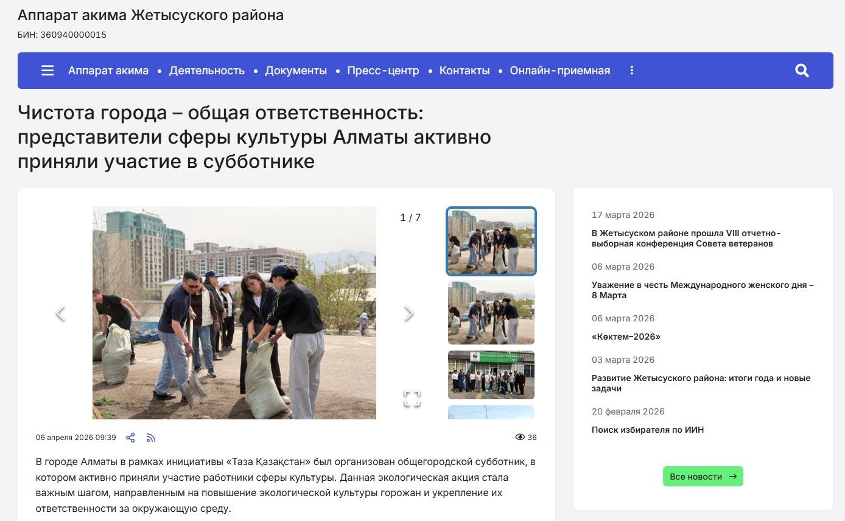Go to next gallery photo arrow
The width and height of the screenshot is (845, 521).
coord(408,313)
